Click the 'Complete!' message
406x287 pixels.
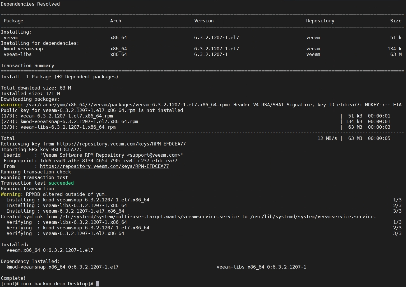13,278
